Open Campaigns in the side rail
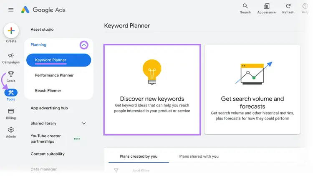The image size is (313, 176). (x=11, y=58)
